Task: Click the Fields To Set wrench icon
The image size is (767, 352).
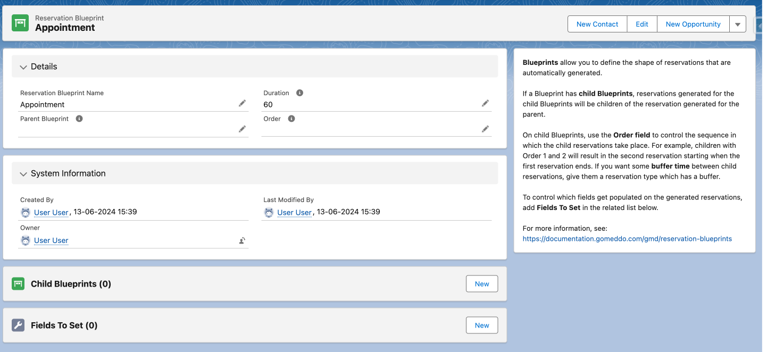Action: click(18, 325)
